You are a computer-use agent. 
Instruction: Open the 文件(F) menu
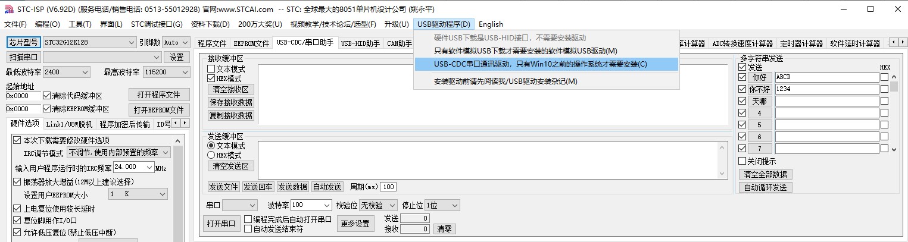point(15,24)
